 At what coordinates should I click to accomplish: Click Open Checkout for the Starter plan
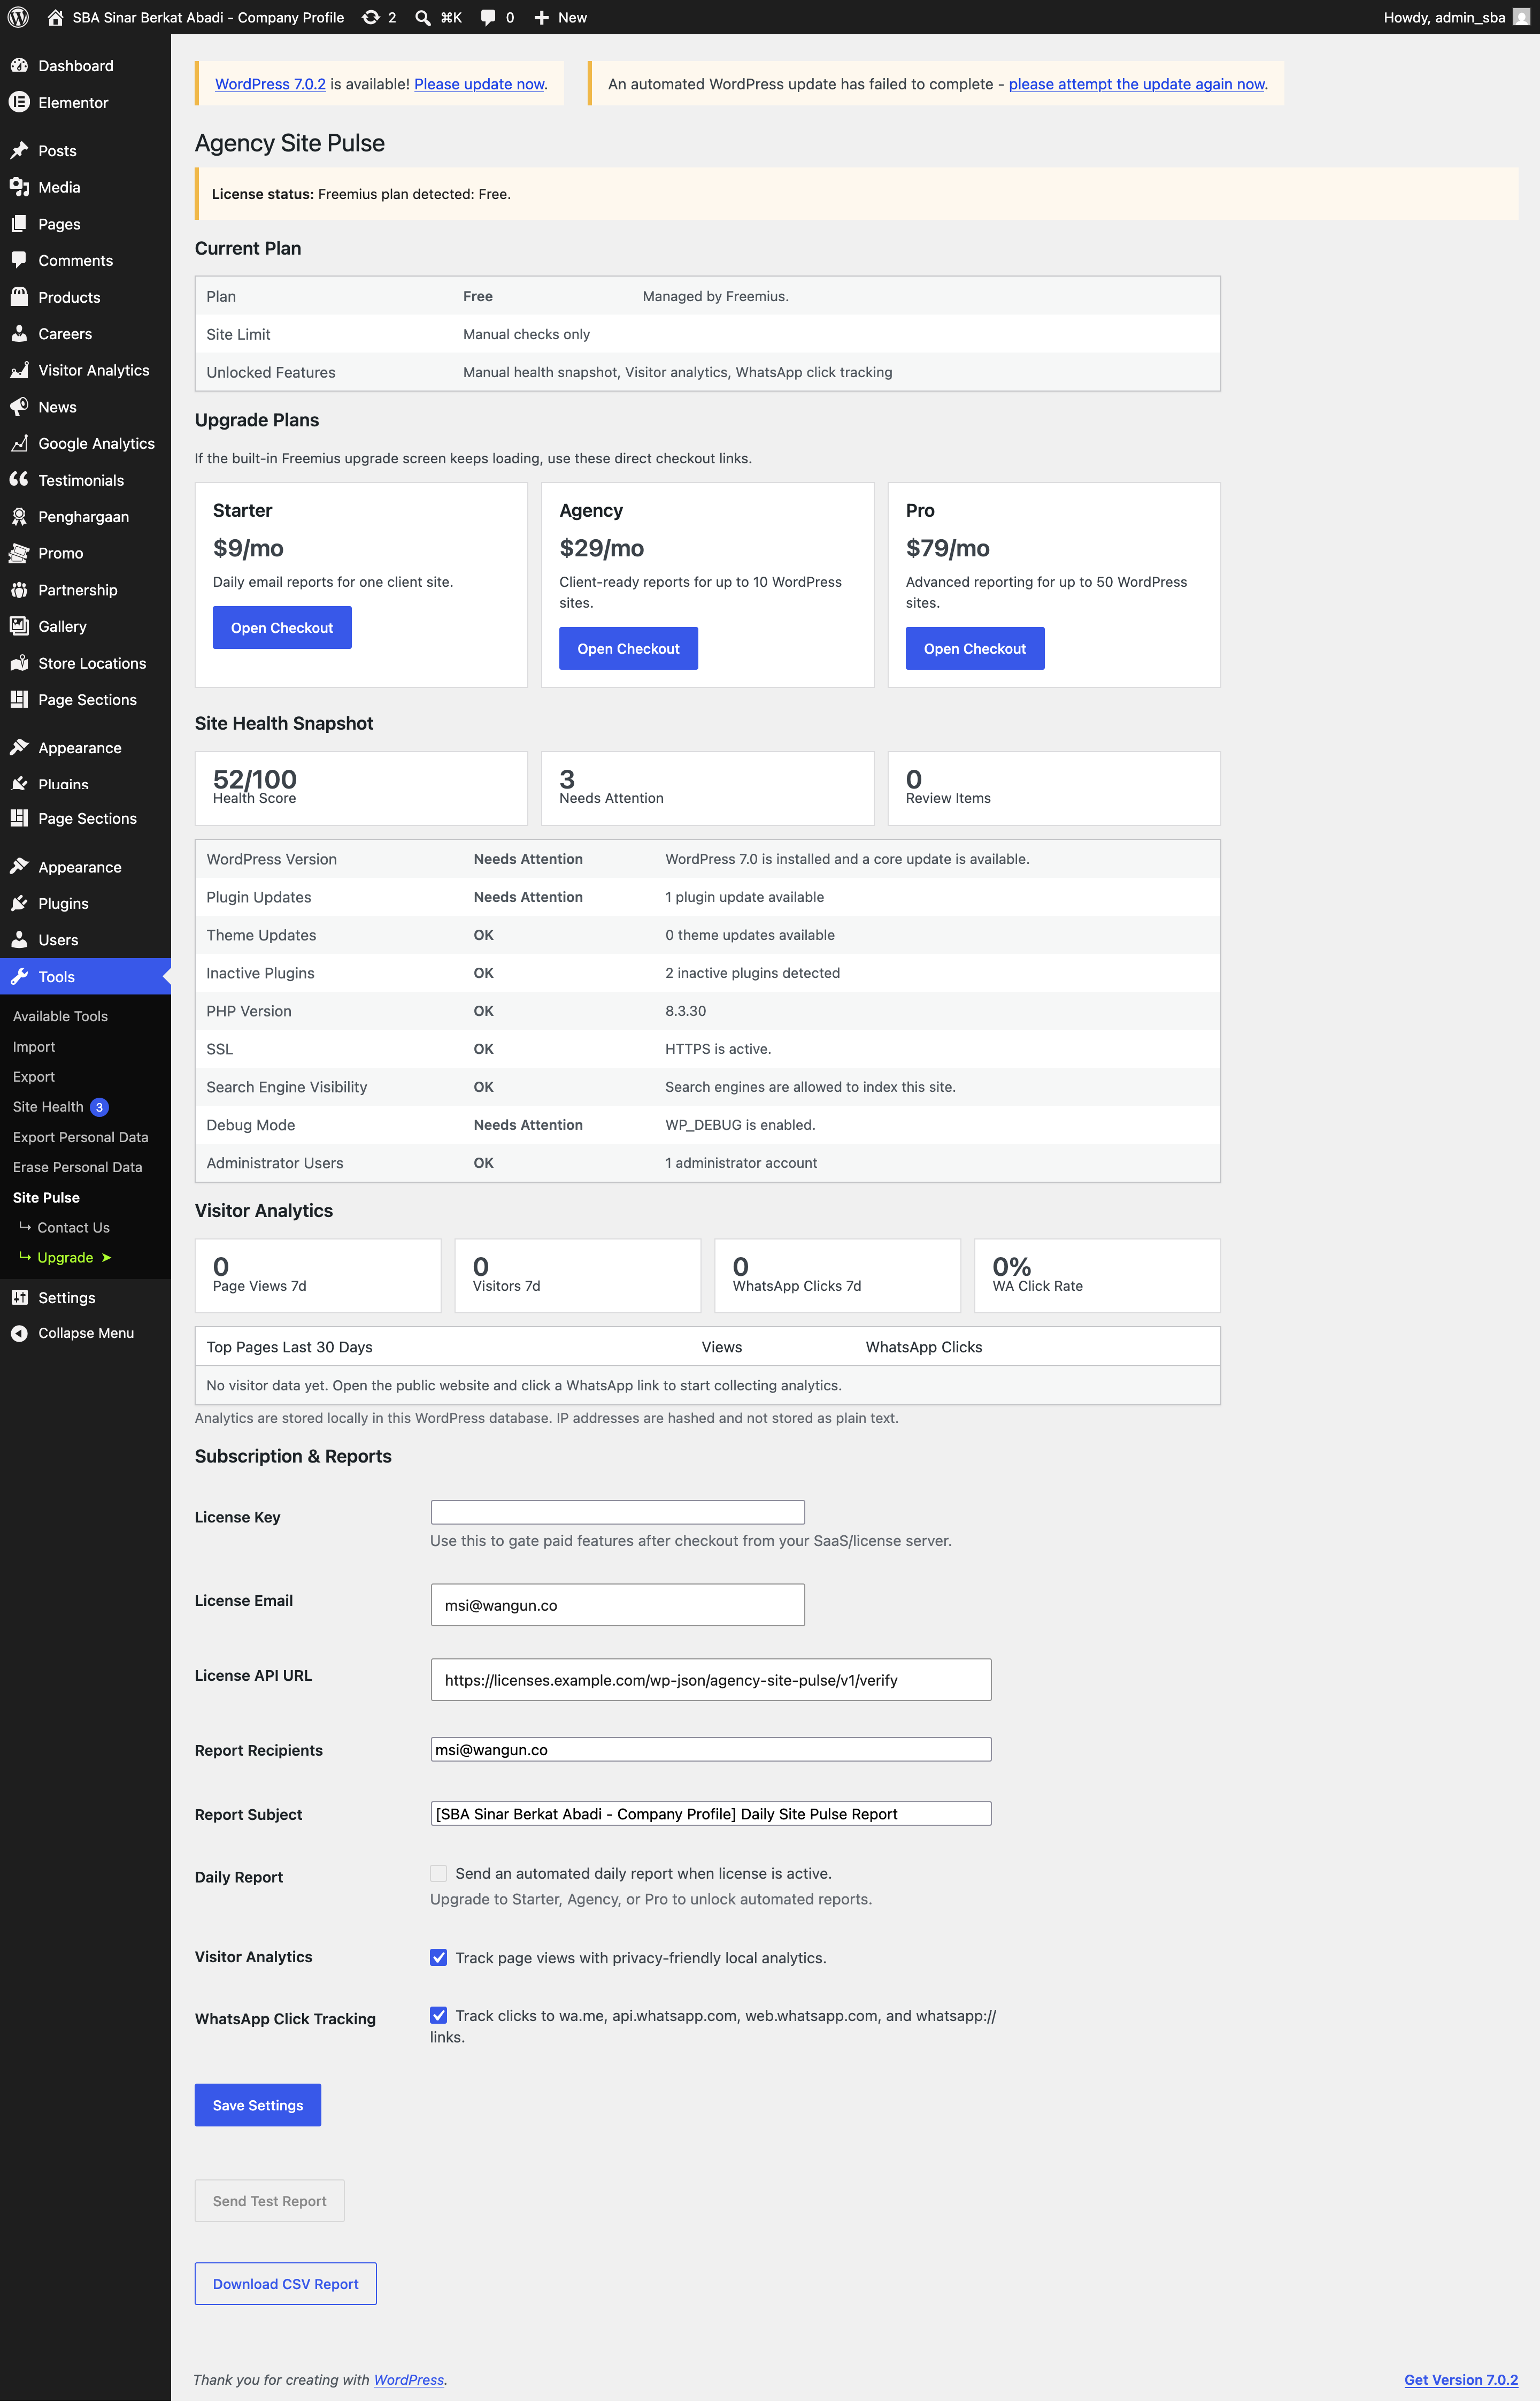(x=282, y=628)
